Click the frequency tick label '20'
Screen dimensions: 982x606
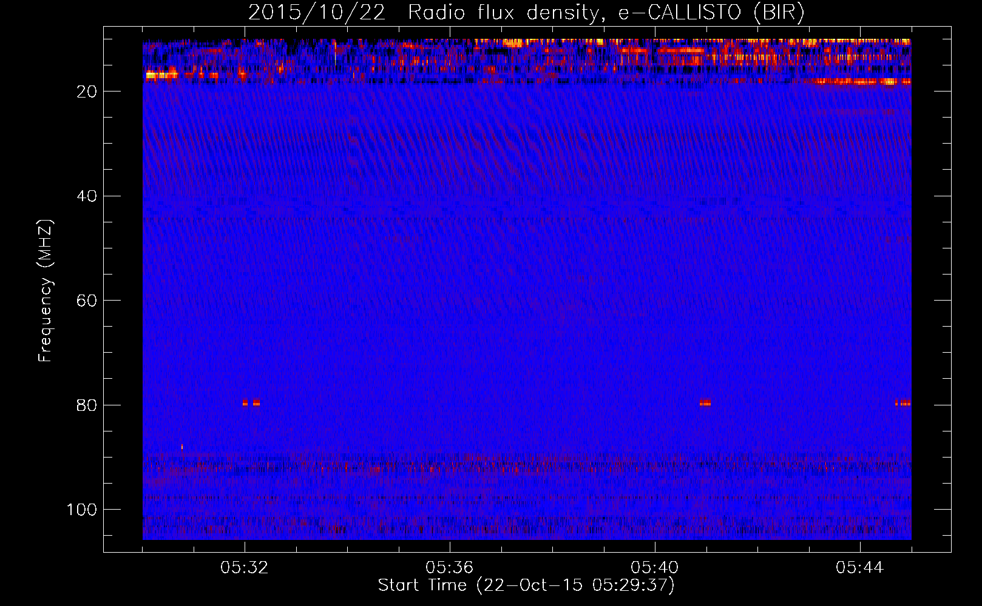[87, 92]
